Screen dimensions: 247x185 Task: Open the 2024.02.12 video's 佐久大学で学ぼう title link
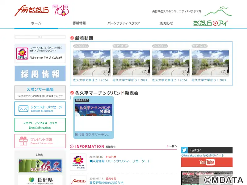[x=210, y=80]
